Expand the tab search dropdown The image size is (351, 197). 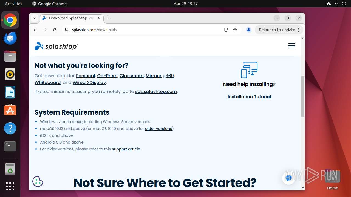(35, 18)
